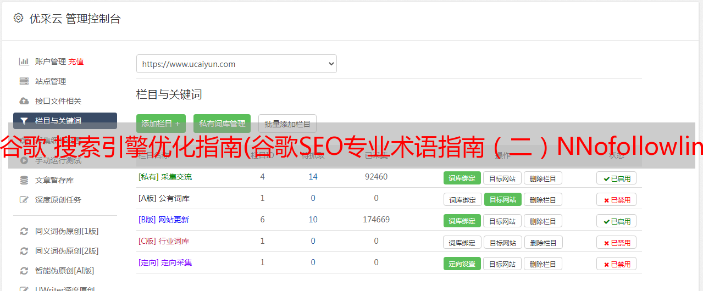
Task: Click 词库绑定 for the 网站更新 row
Action: [462, 221]
